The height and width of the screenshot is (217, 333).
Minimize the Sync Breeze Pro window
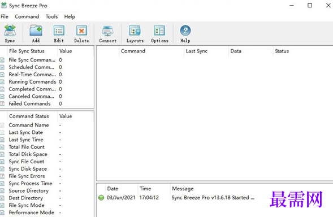[292, 6]
